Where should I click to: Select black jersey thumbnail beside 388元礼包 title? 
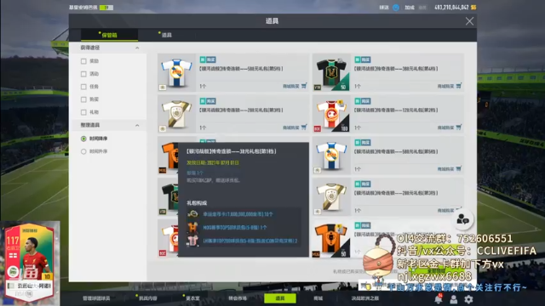331,73
